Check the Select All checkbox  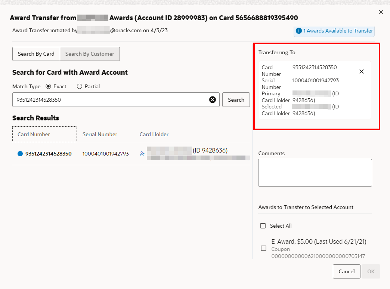[x=263, y=226]
